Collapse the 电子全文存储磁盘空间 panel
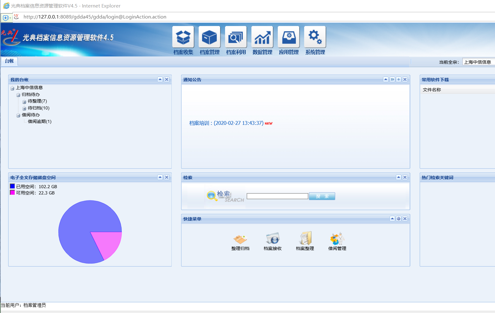495x313 pixels. tap(160, 177)
